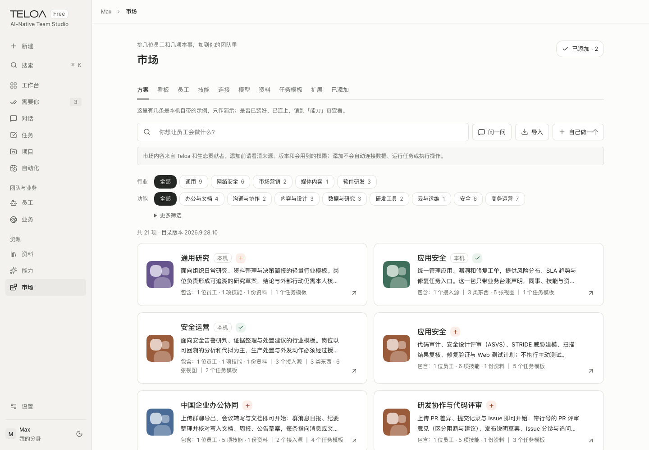Click the 自己做一个 button

(578, 132)
